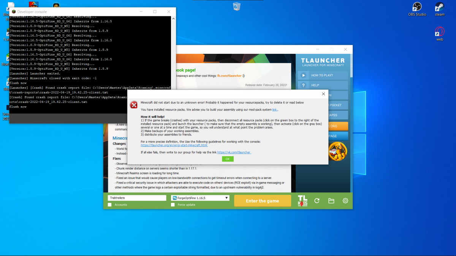The width and height of the screenshot is (456, 256).
Task: Click the refresh arrow icon in launcher
Action: pyautogui.click(x=317, y=201)
